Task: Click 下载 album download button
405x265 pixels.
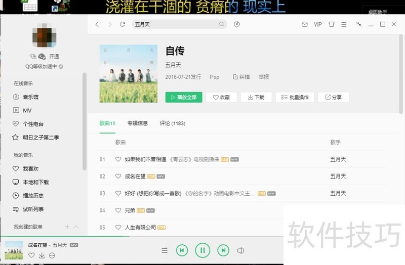Action: click(256, 97)
